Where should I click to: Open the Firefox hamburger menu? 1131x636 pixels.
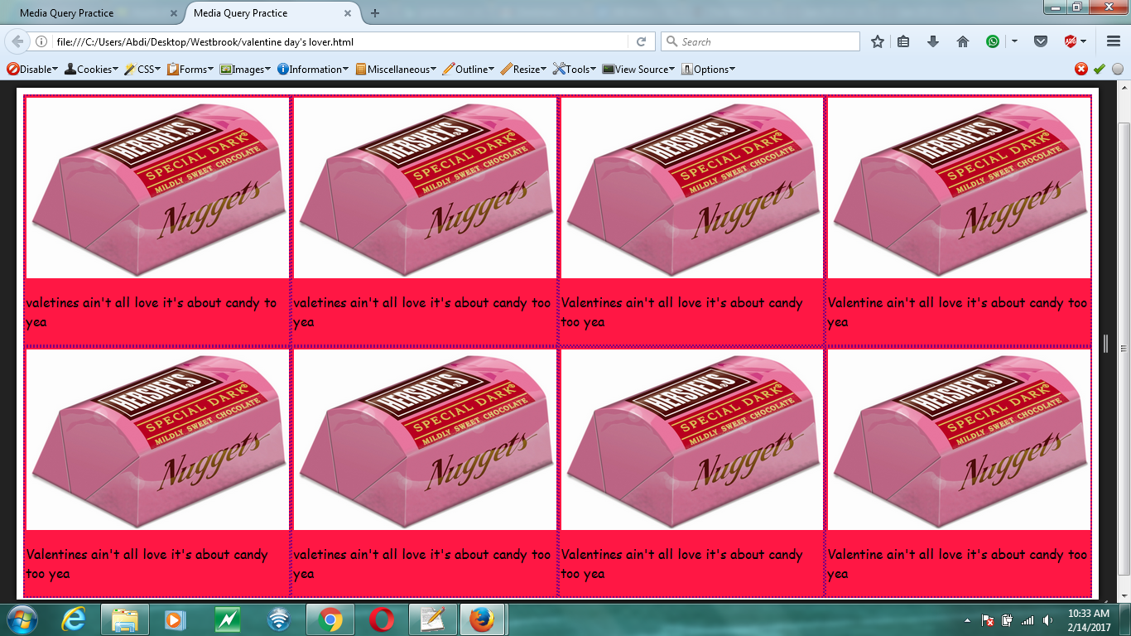tap(1113, 41)
